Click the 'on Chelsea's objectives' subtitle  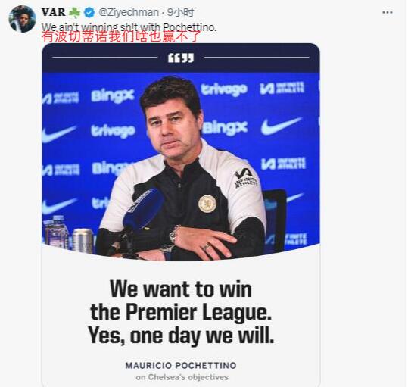click(182, 377)
